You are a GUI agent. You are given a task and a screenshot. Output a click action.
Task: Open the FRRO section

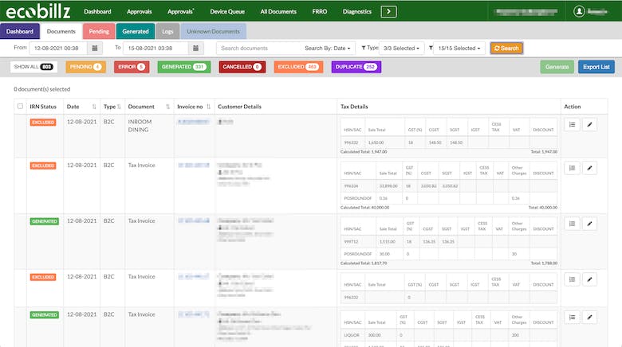pyautogui.click(x=320, y=11)
